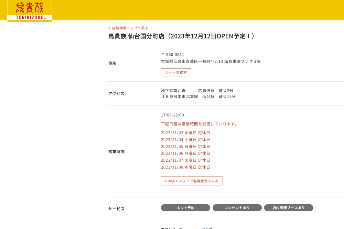Click the サービス row label

(x=116, y=209)
